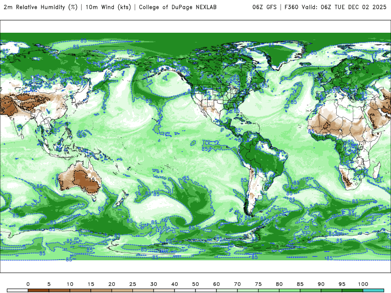
Task: Click the legend value '75'
Action: point(259,284)
